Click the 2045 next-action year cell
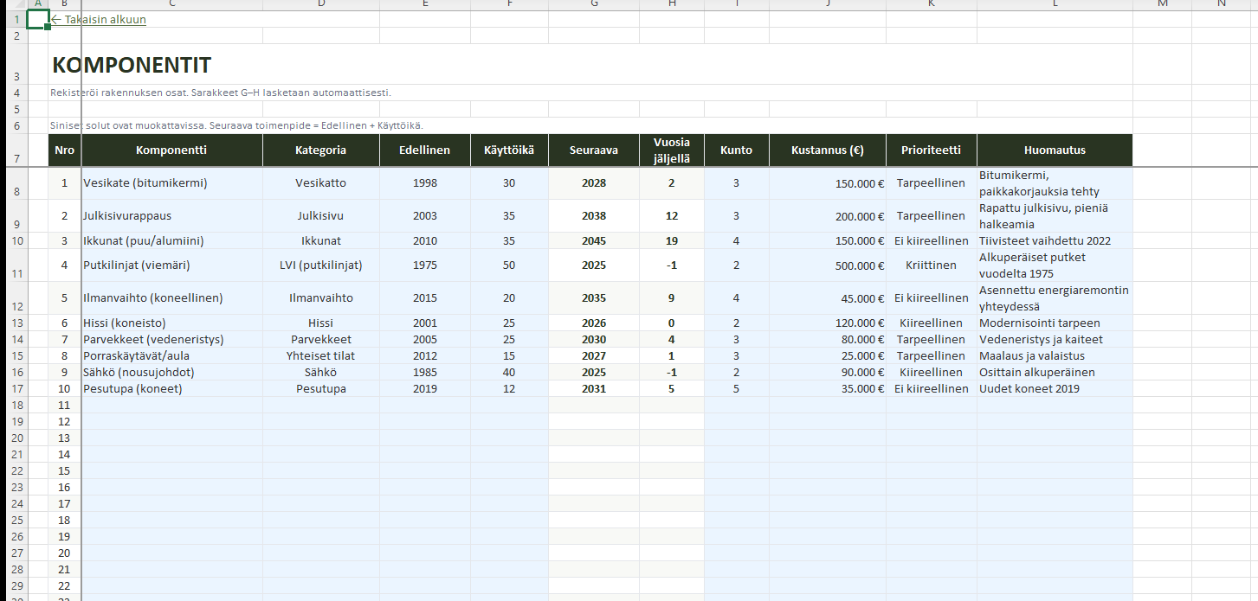The height and width of the screenshot is (601, 1258). [x=593, y=241]
